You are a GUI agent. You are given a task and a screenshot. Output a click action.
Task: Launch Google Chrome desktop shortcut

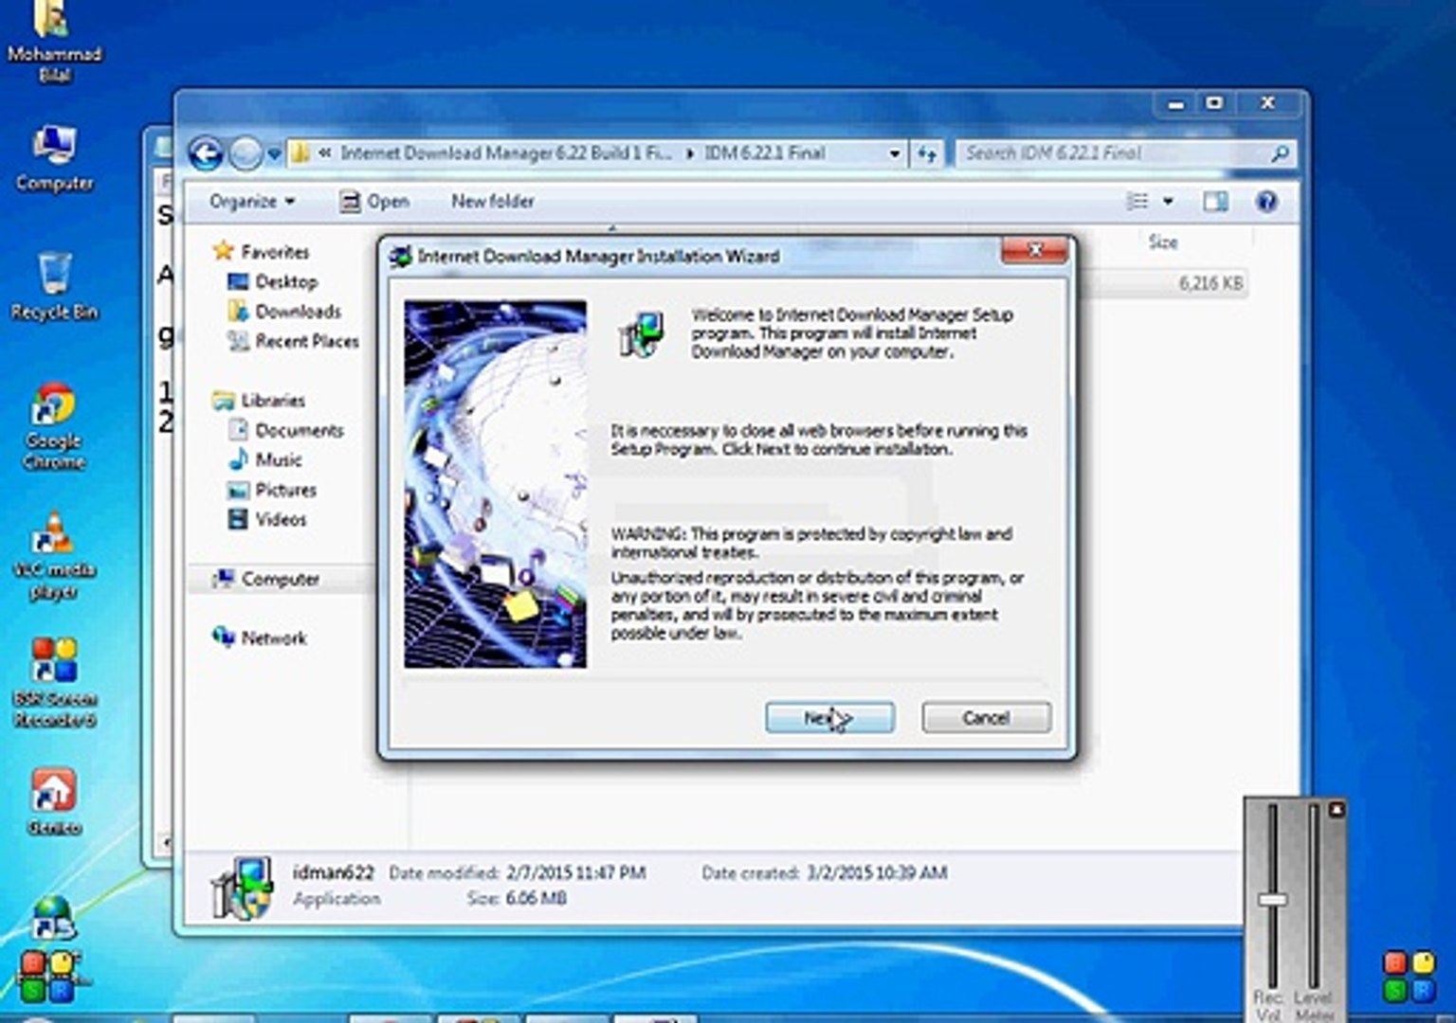click(54, 426)
